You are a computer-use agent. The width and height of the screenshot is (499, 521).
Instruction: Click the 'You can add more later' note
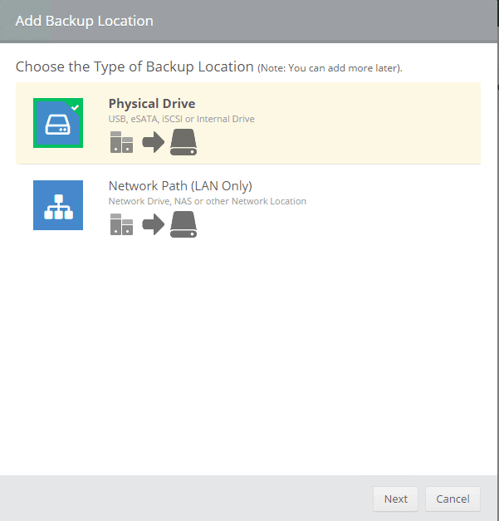330,67
